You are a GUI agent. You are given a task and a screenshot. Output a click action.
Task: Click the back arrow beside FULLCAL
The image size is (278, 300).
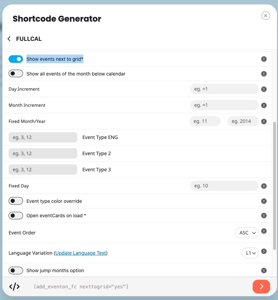coord(9,39)
